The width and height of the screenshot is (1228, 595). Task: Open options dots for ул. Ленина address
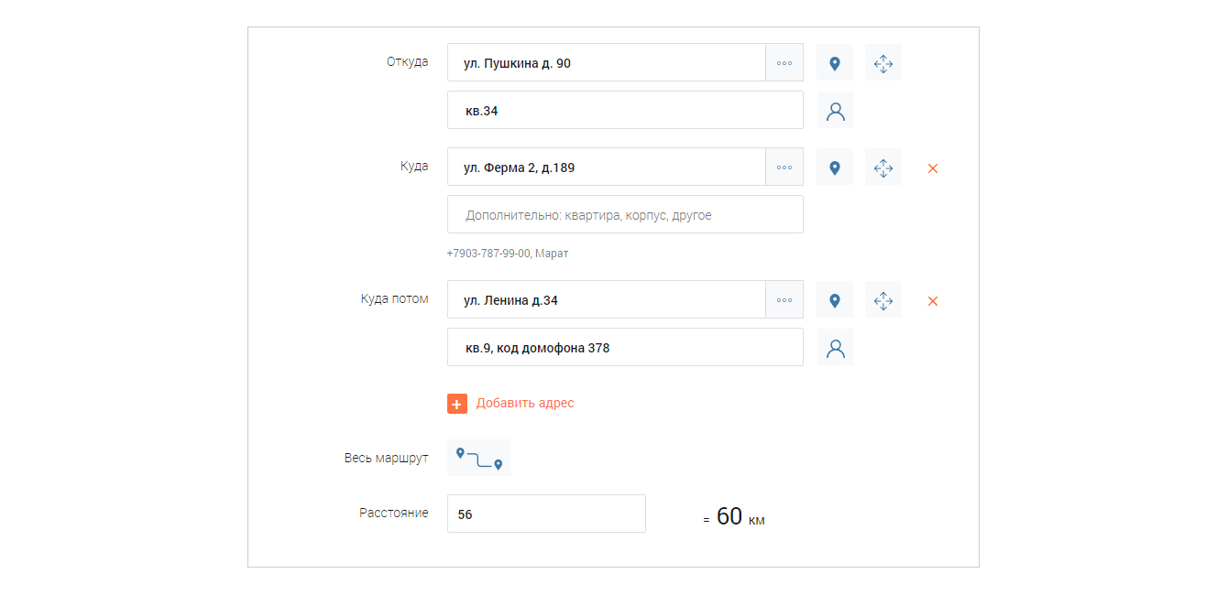[784, 300]
